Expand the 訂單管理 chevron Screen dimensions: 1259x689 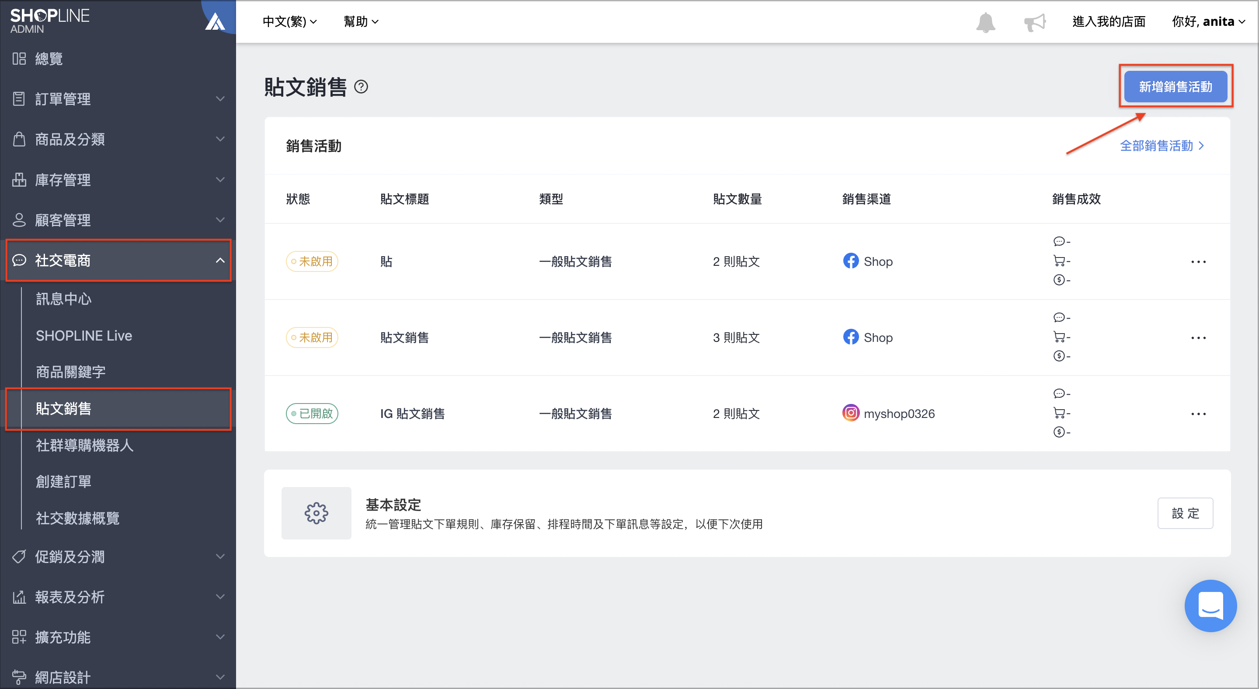[220, 99]
